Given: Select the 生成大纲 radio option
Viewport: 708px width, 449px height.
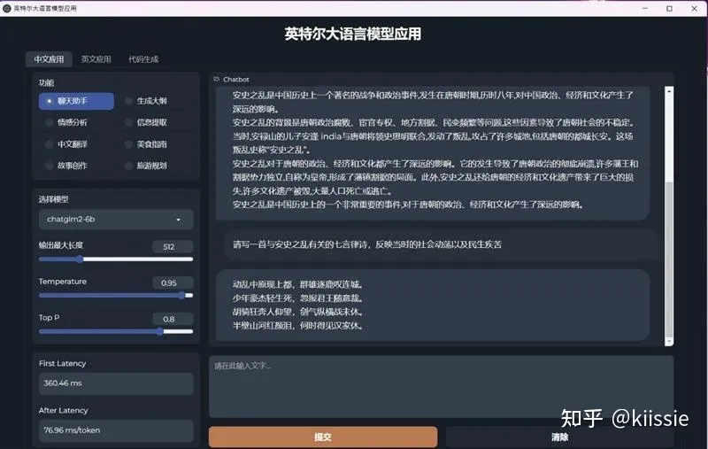Looking at the screenshot, I should [147, 101].
